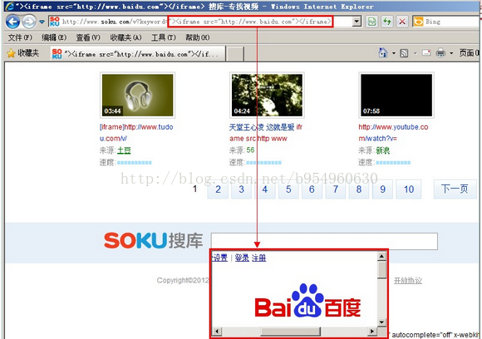Open the 收藏夹(A) menu
Screen dimensions: 482x339
[125, 37]
